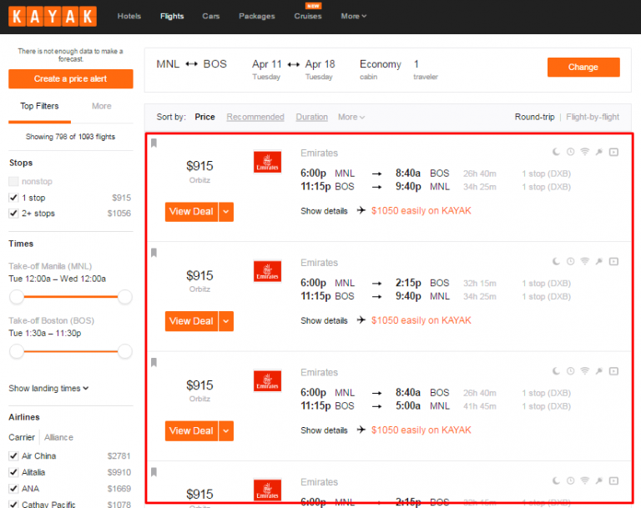Click the Manila take-off left slider handle
The image size is (641, 508).
point(17,297)
